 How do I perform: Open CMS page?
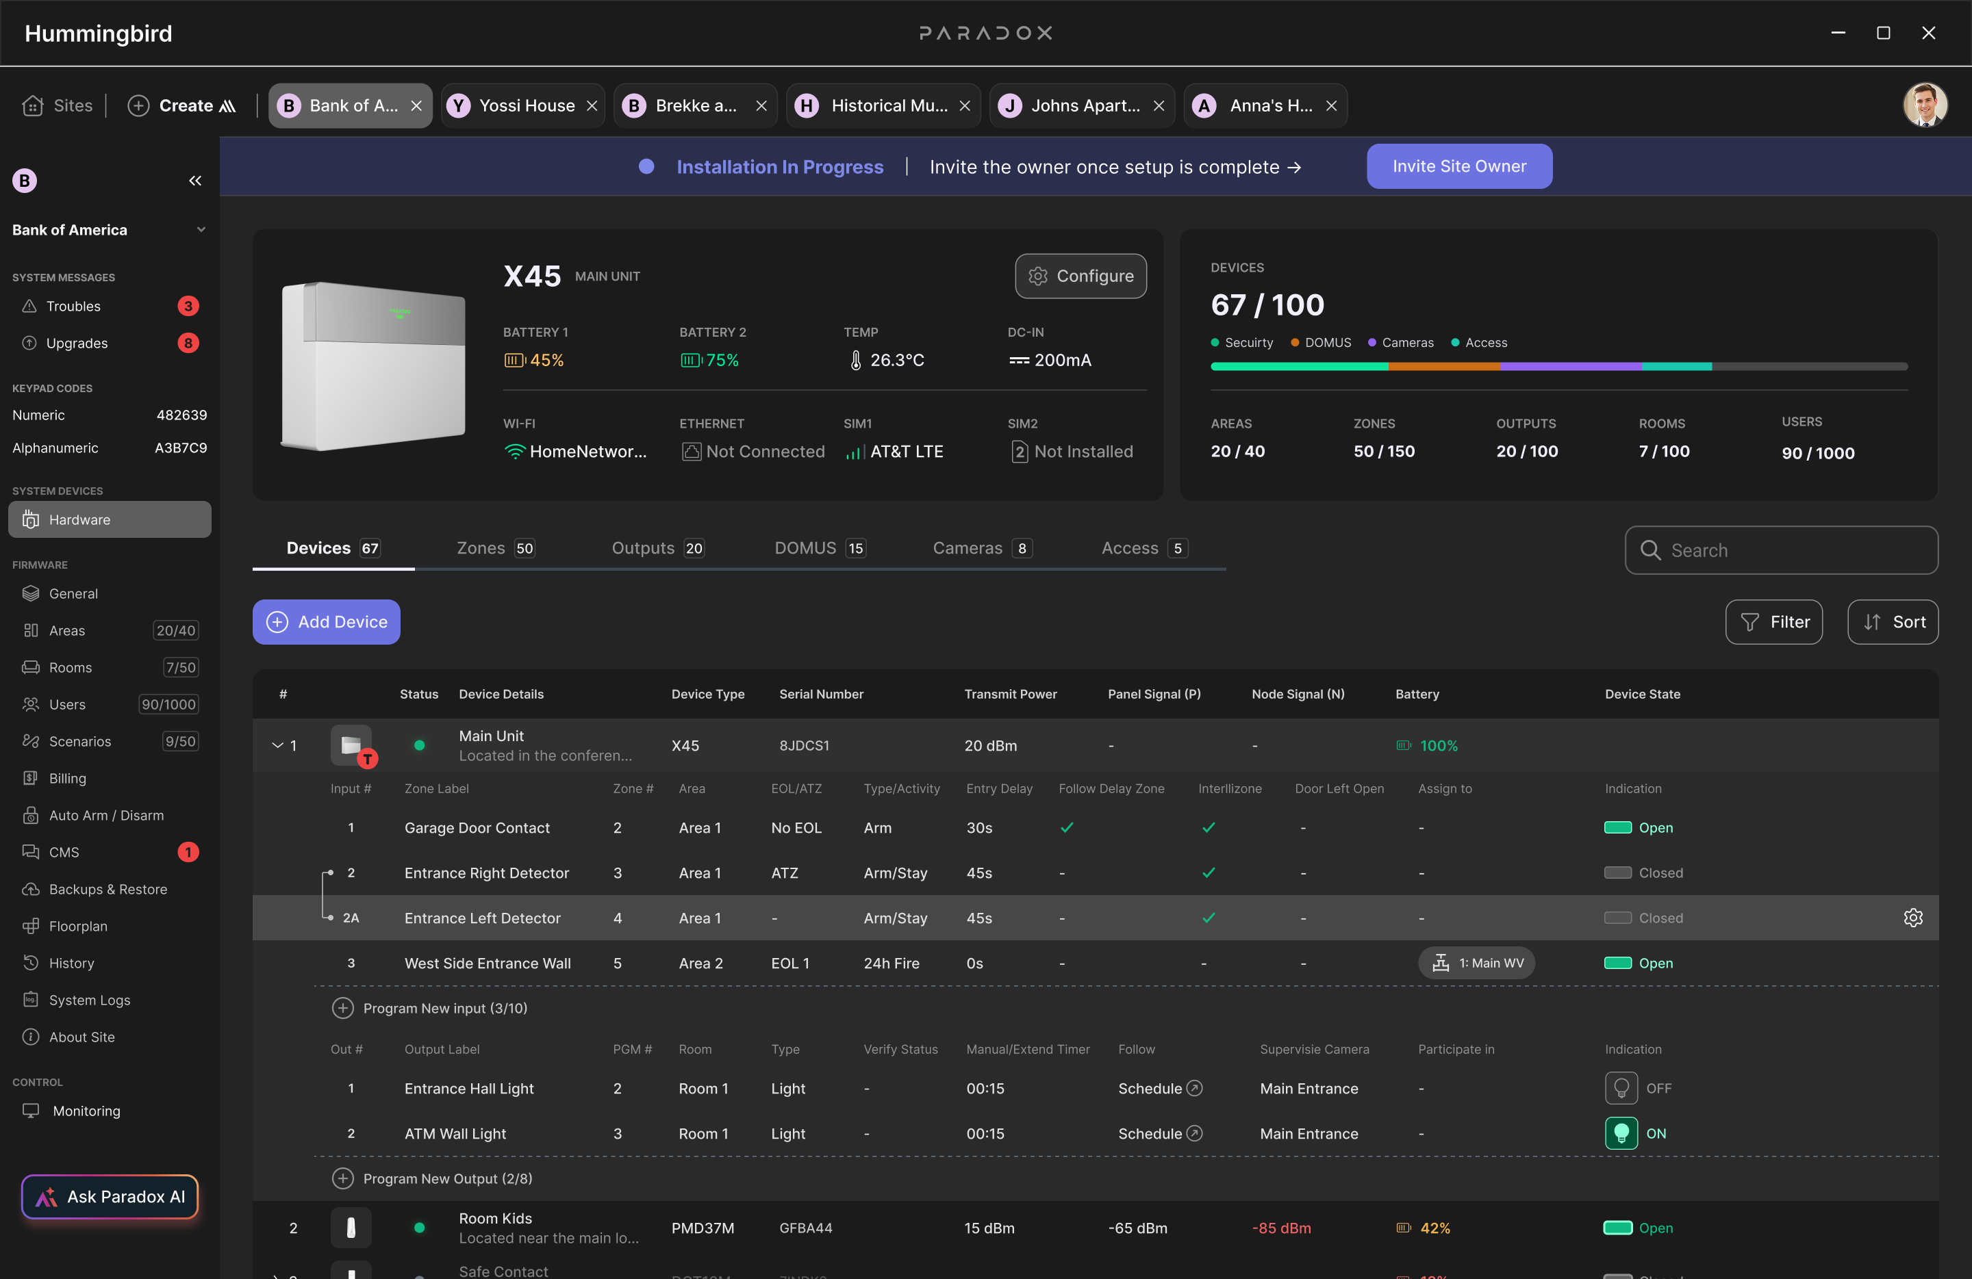pos(110,852)
